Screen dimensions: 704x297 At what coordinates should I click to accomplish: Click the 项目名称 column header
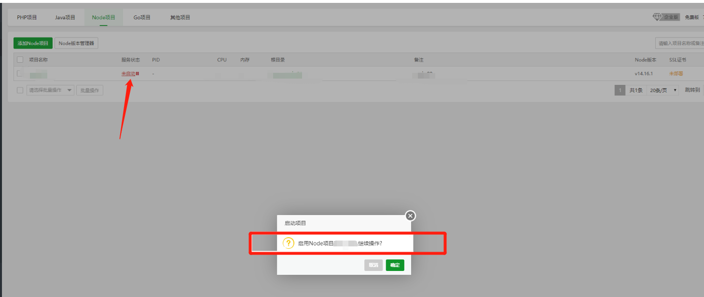(x=38, y=60)
